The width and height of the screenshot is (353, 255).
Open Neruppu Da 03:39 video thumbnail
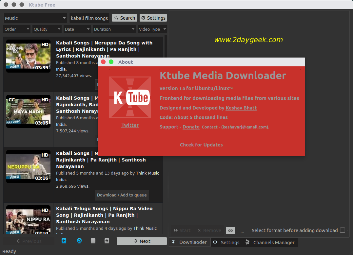29,56
